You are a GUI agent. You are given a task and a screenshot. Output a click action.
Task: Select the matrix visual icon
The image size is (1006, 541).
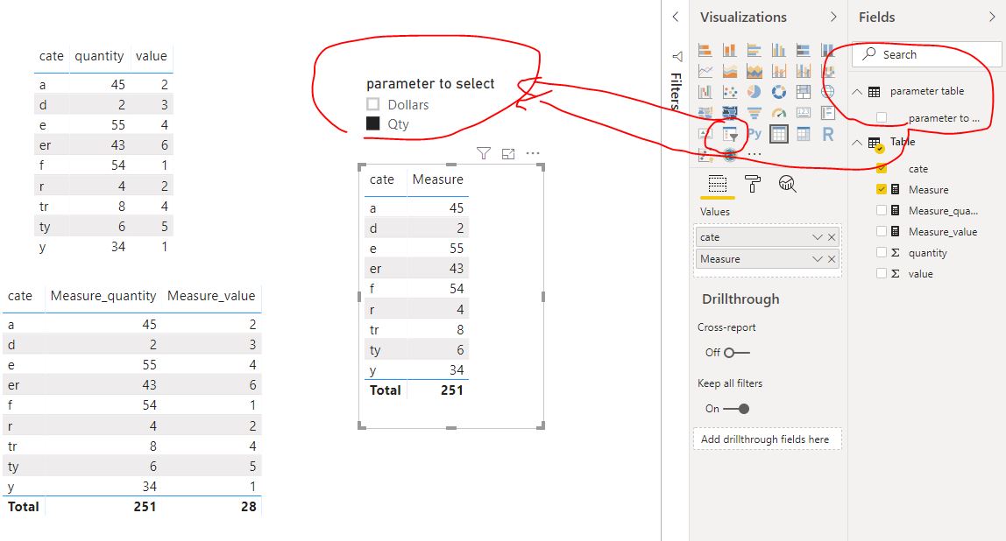point(804,134)
